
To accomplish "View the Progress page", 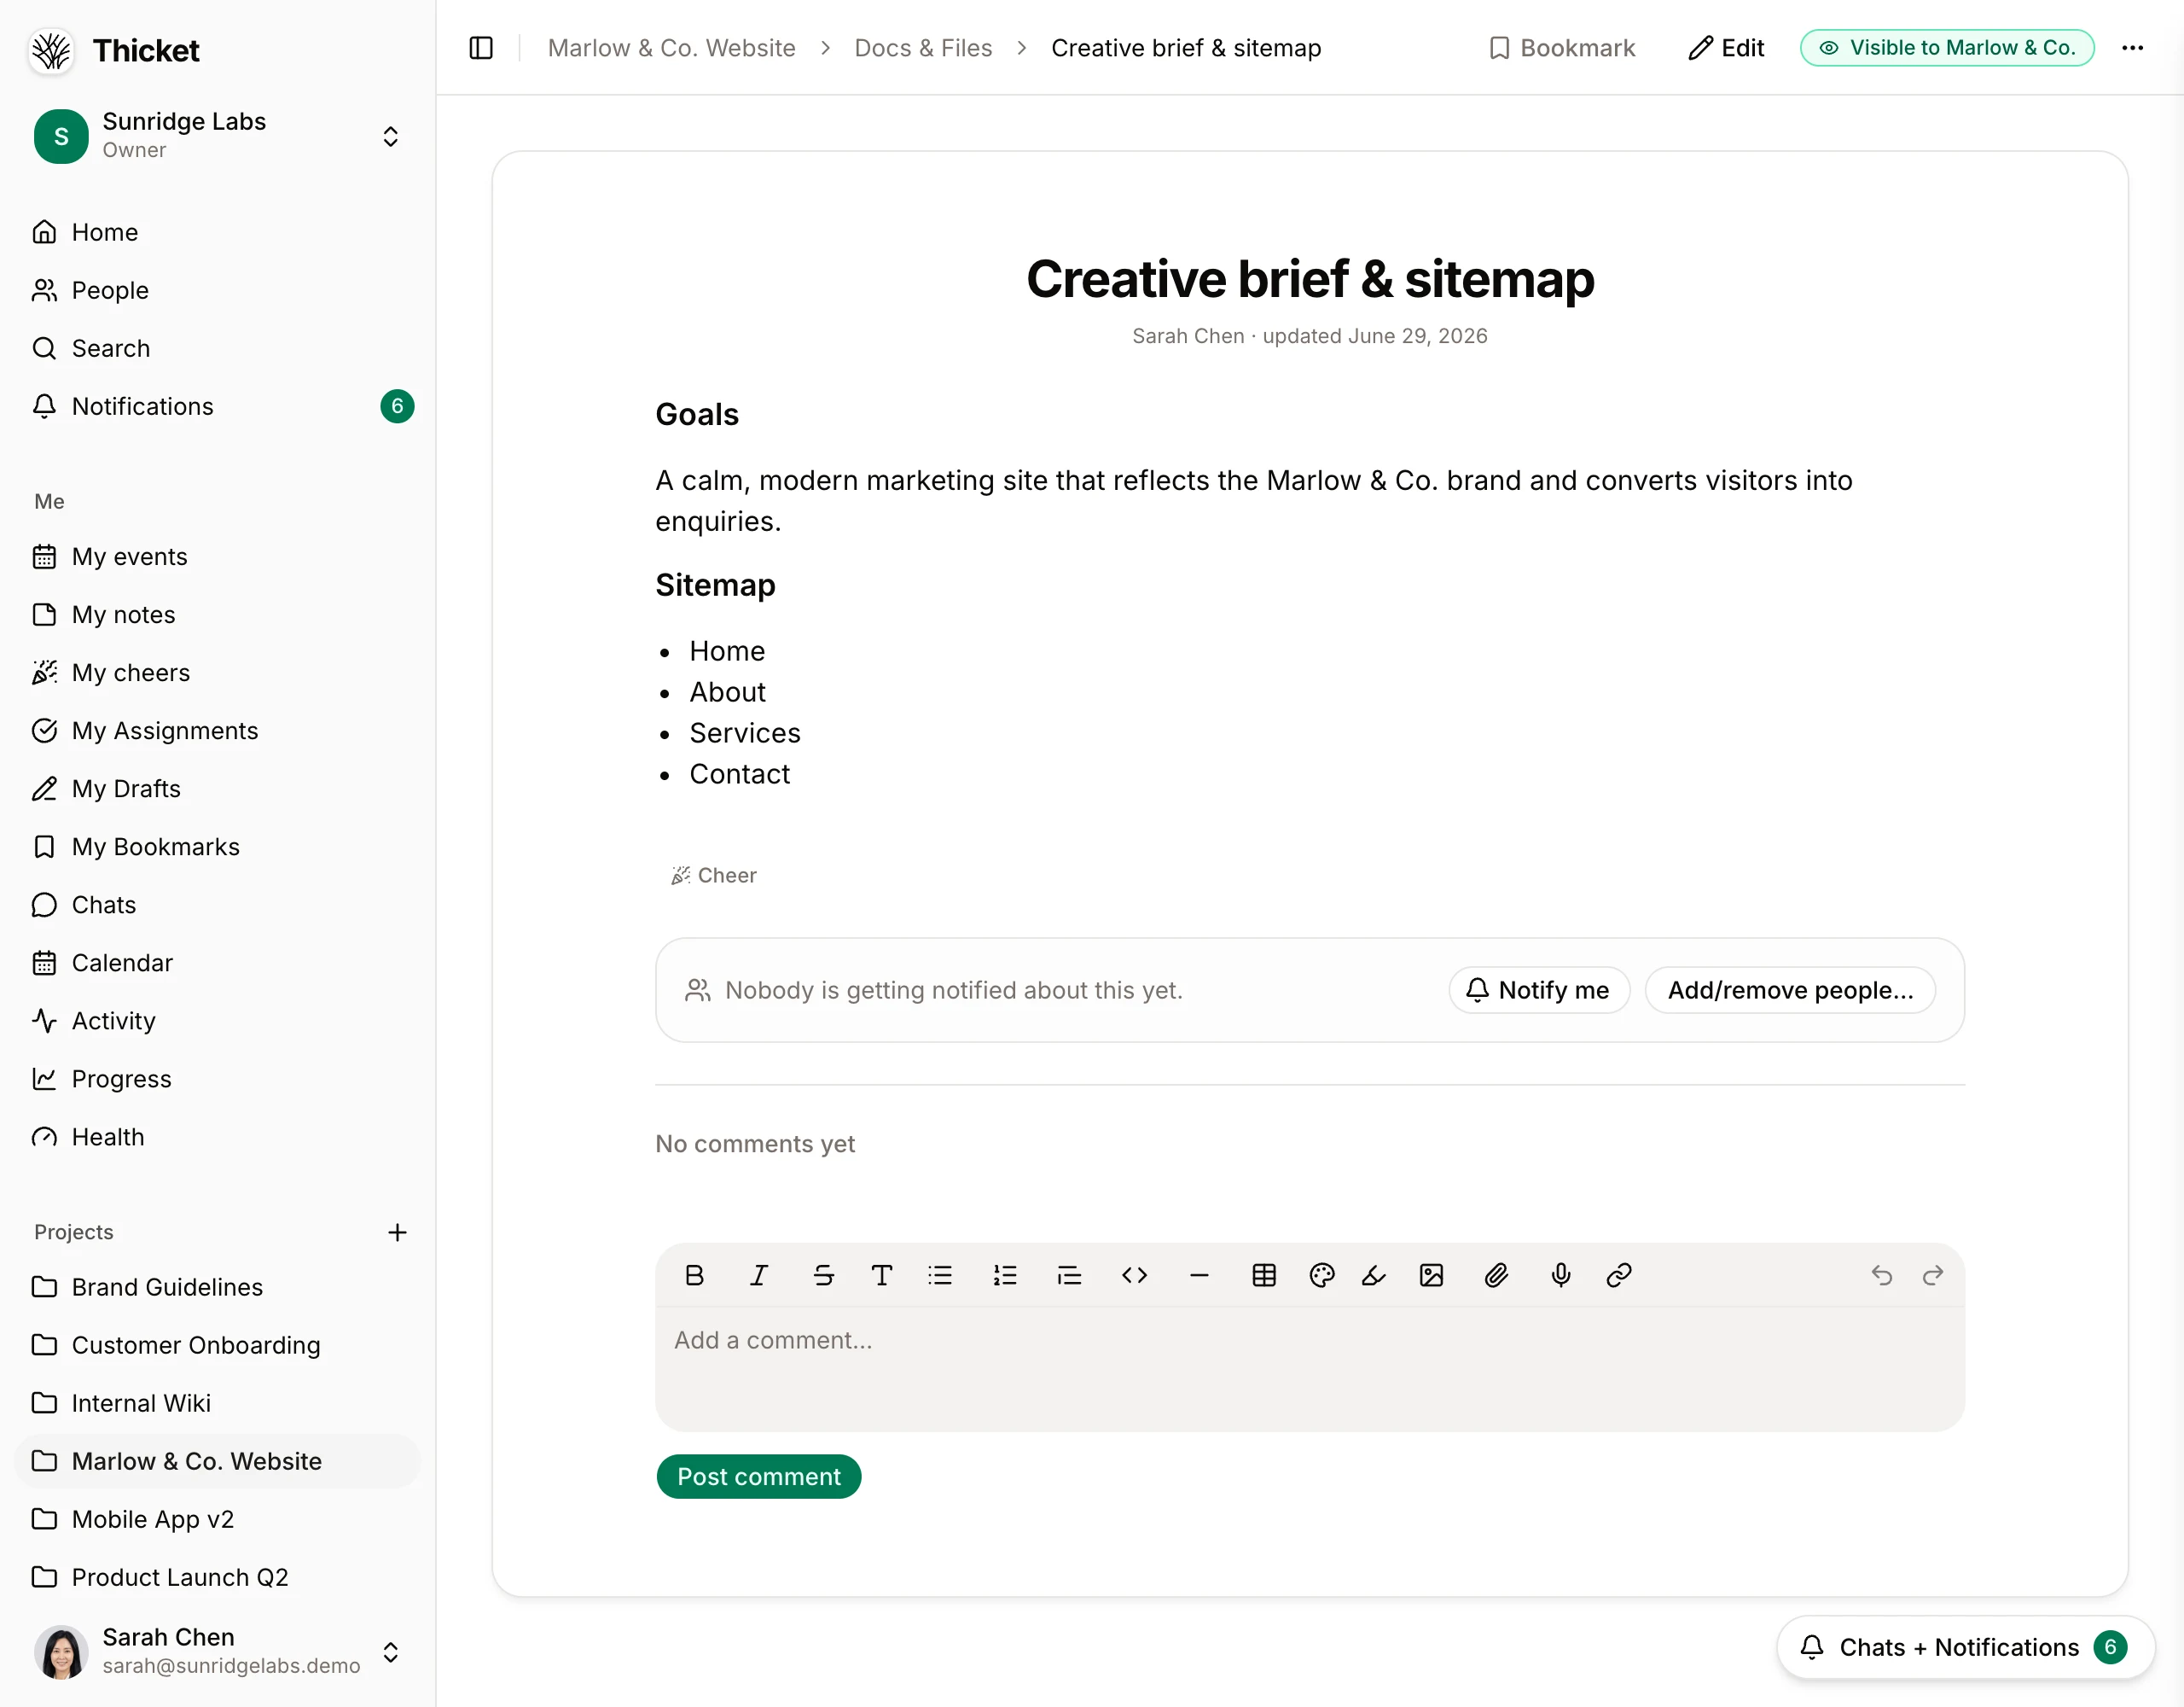I will [x=217, y=1079].
